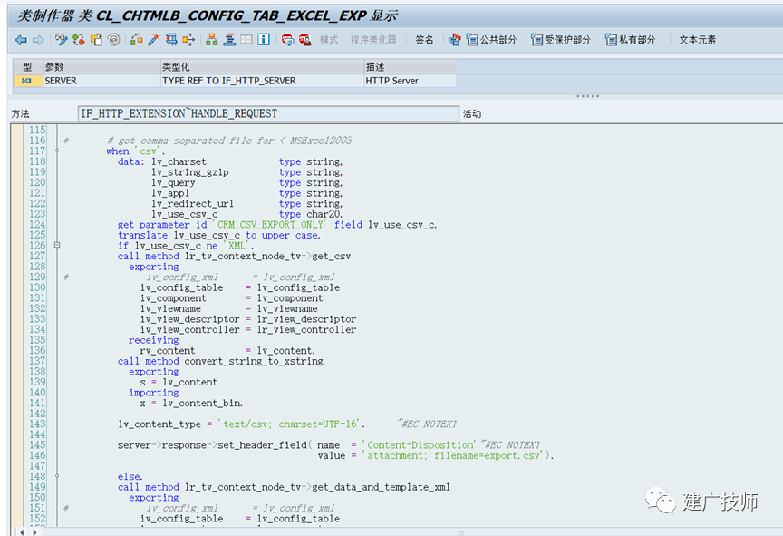Open the 私有部分 private section

point(630,40)
